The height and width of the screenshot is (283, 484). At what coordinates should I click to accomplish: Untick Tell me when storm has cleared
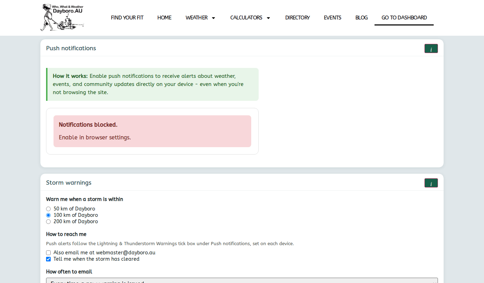(49, 259)
